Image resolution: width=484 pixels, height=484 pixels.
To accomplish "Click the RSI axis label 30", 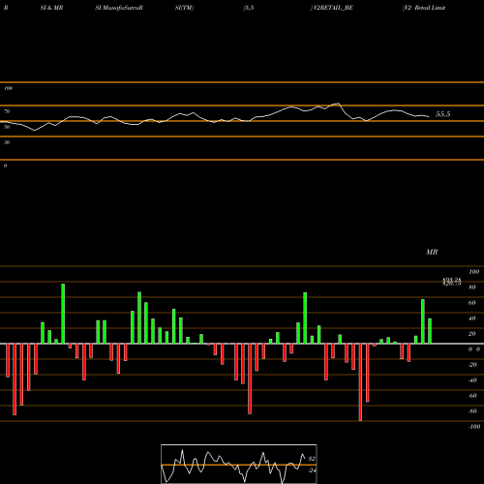I will coord(7,142).
